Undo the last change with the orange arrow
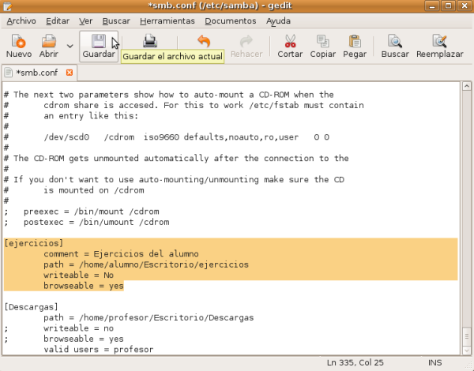 coord(203,41)
